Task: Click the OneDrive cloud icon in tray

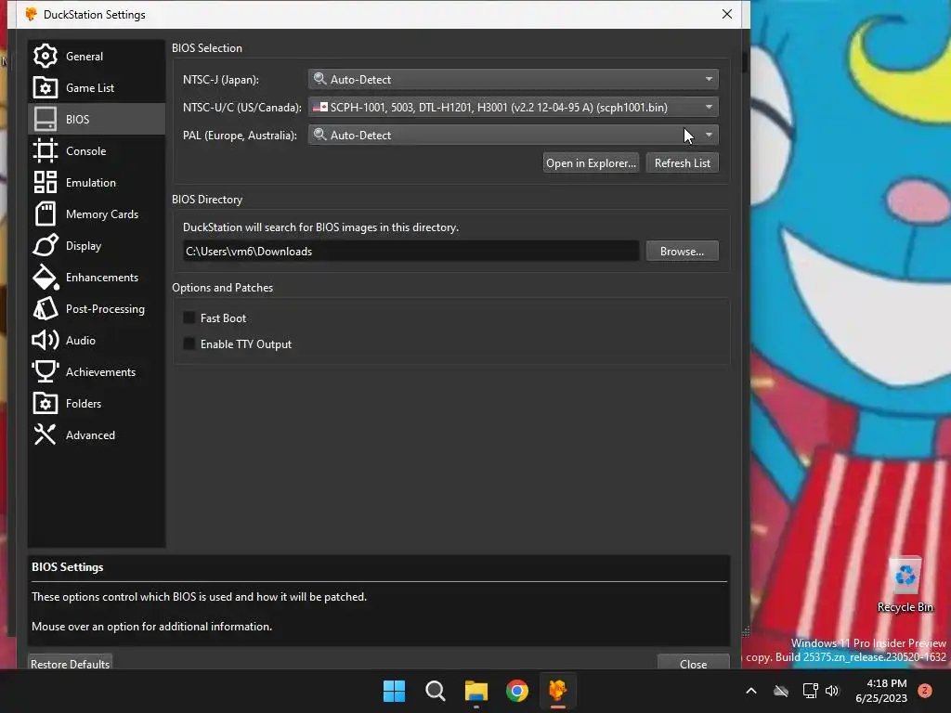Action: click(x=781, y=691)
